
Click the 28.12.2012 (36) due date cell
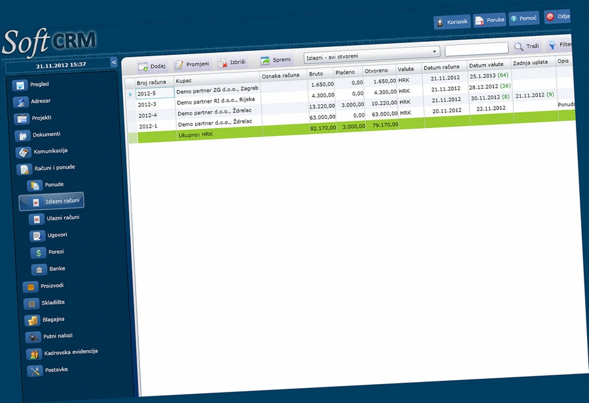coord(490,87)
